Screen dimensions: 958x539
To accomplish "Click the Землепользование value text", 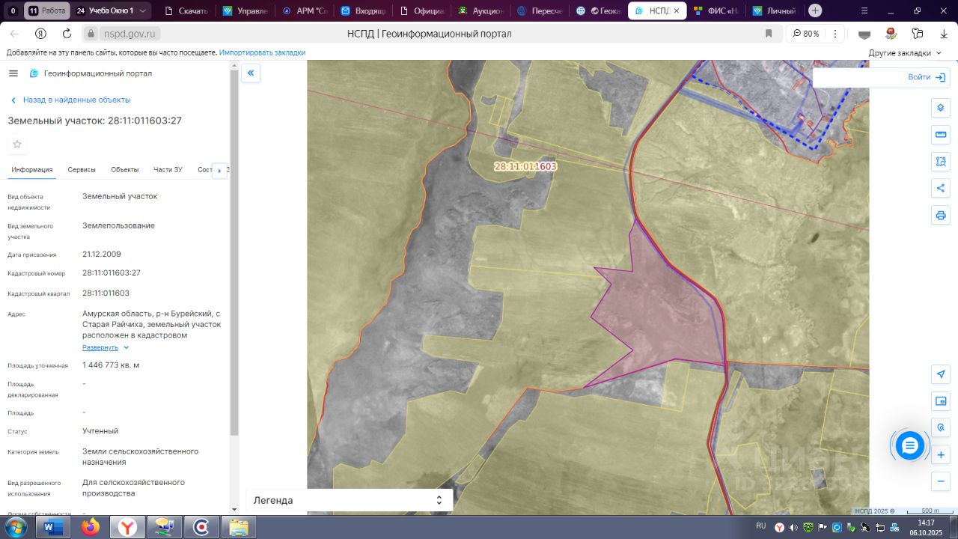I will click(118, 226).
